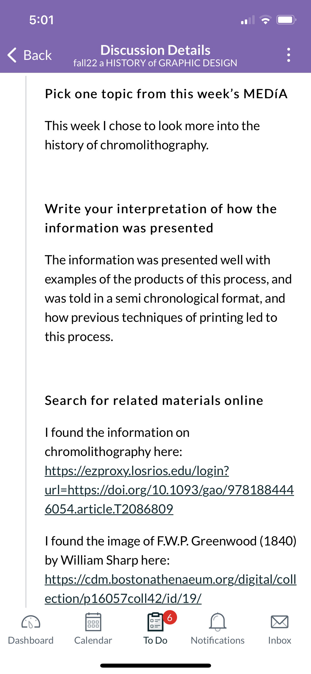This screenshot has width=311, height=674.
Task: Switch to the Notifications tab label
Action: (218, 640)
